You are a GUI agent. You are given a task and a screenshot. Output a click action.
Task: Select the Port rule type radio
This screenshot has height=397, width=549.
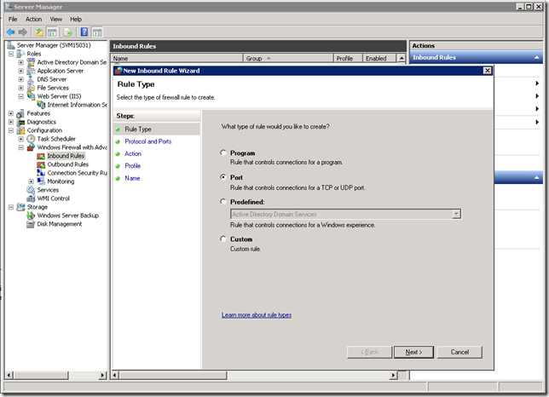click(223, 177)
